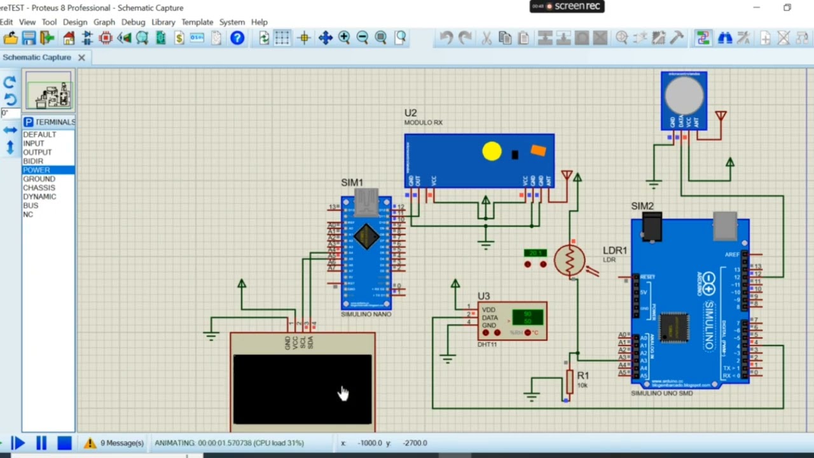Image resolution: width=814 pixels, height=458 pixels.
Task: Open the Design Explorer icon
Action: (161, 38)
